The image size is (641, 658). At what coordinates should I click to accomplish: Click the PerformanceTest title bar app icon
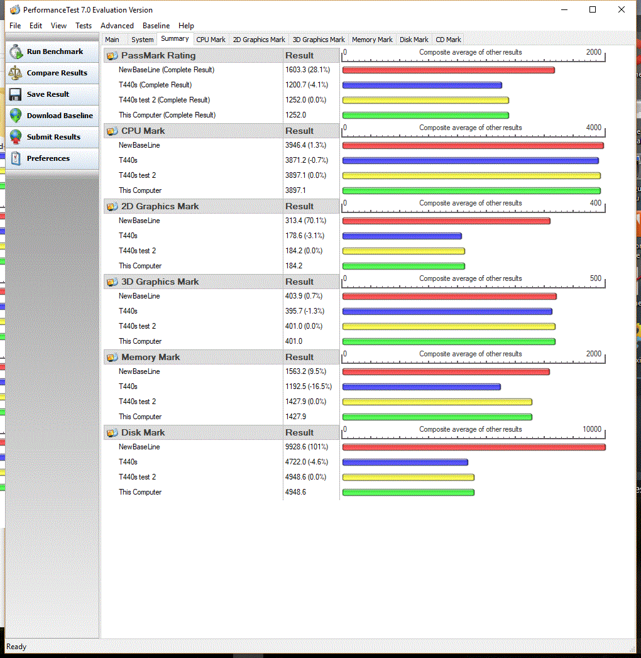click(14, 9)
